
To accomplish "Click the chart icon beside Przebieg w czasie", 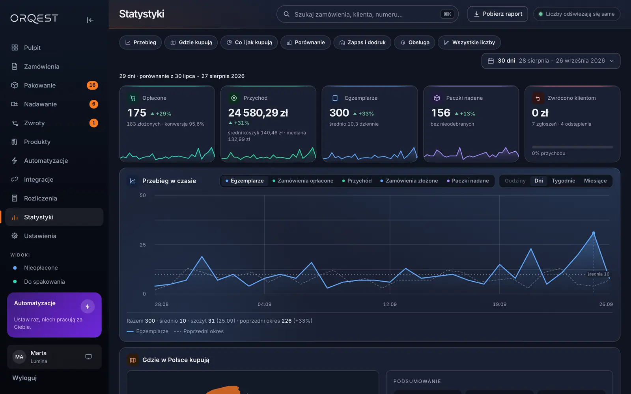I will (133, 181).
